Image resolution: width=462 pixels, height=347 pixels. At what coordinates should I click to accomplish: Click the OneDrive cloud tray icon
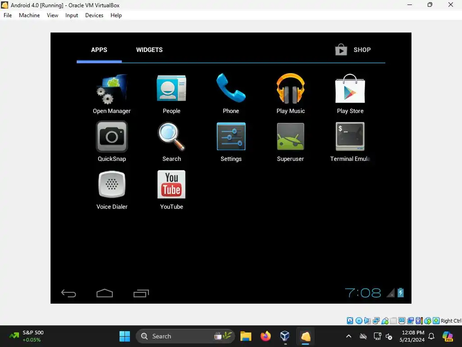363,336
